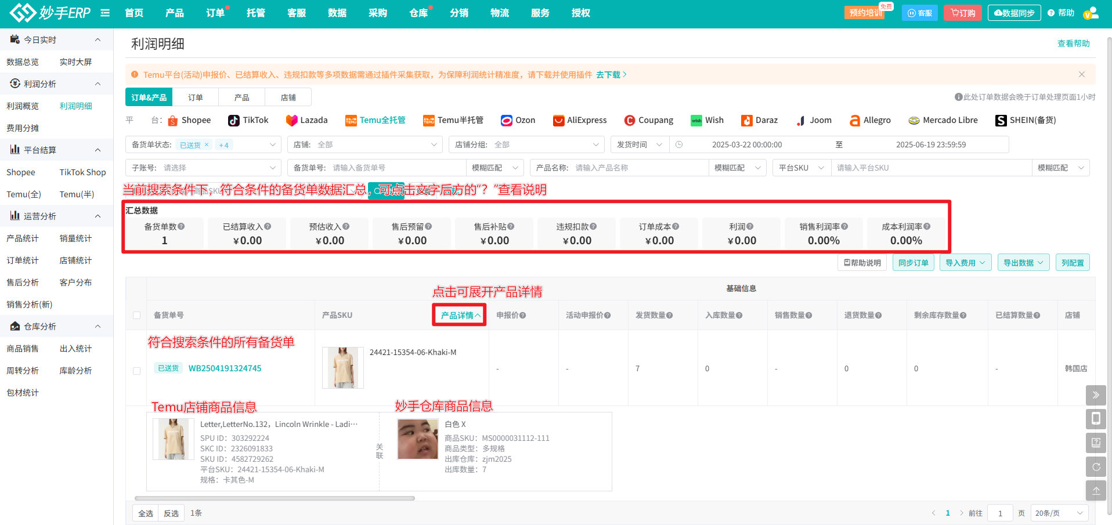Switch to the 店铺 tab

tap(288, 97)
